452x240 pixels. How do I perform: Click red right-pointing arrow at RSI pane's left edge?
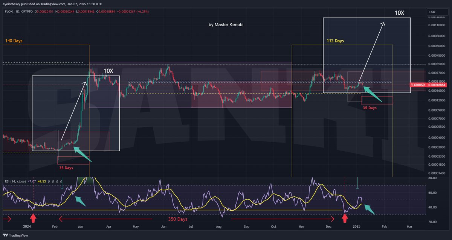tap(6, 218)
